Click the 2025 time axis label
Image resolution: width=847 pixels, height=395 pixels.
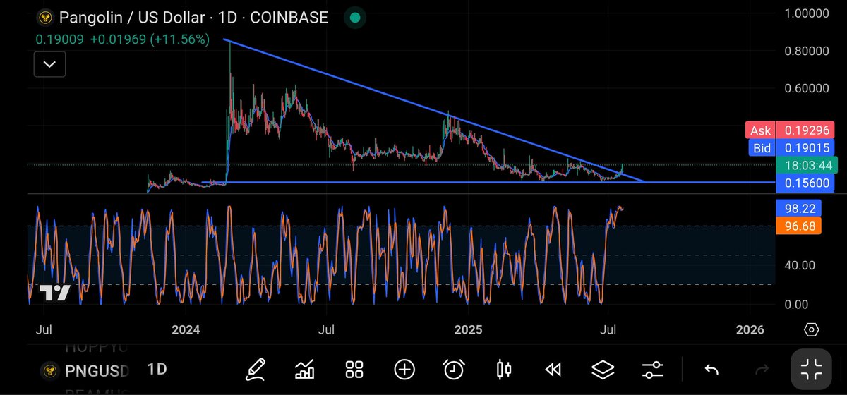coord(468,329)
